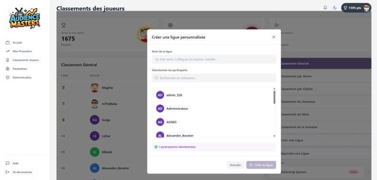Click the logout arrow icon
Image resolution: width=377 pixels, height=180 pixels.
click(7, 172)
